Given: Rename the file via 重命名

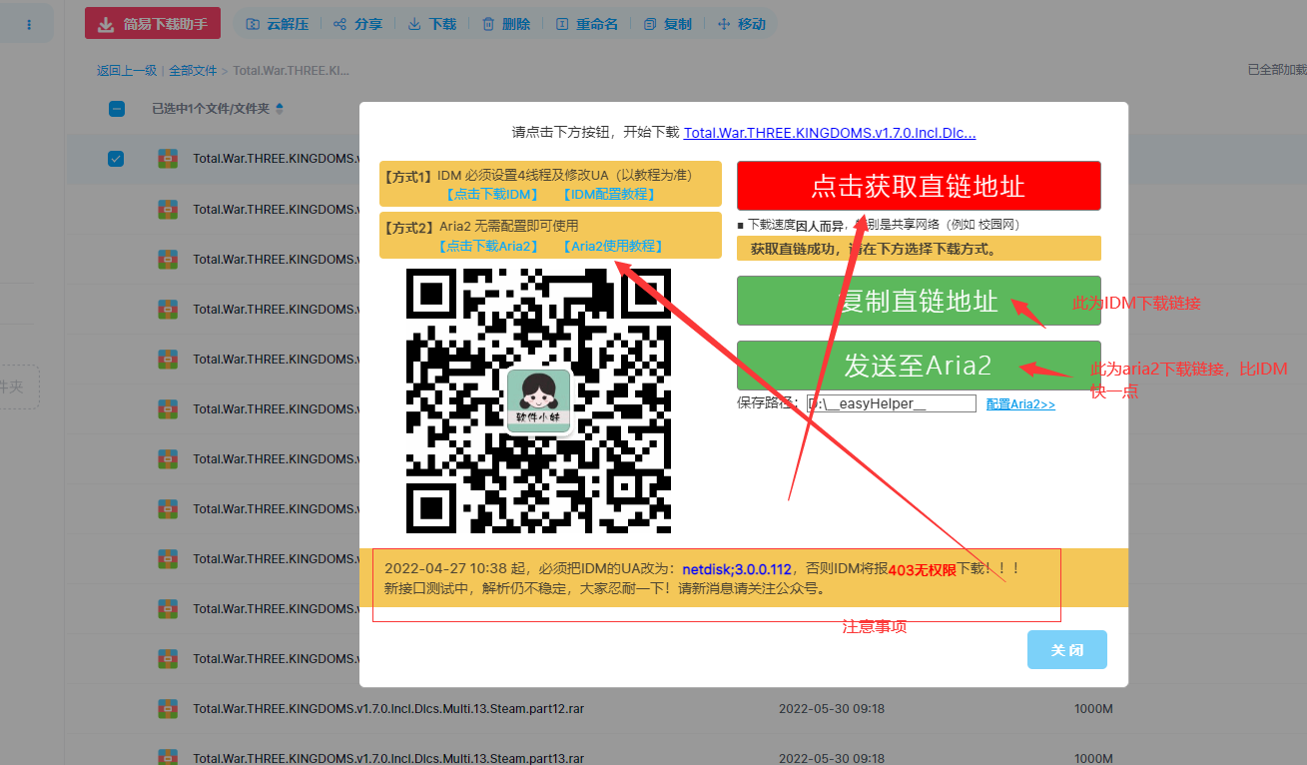Looking at the screenshot, I should click(x=587, y=24).
